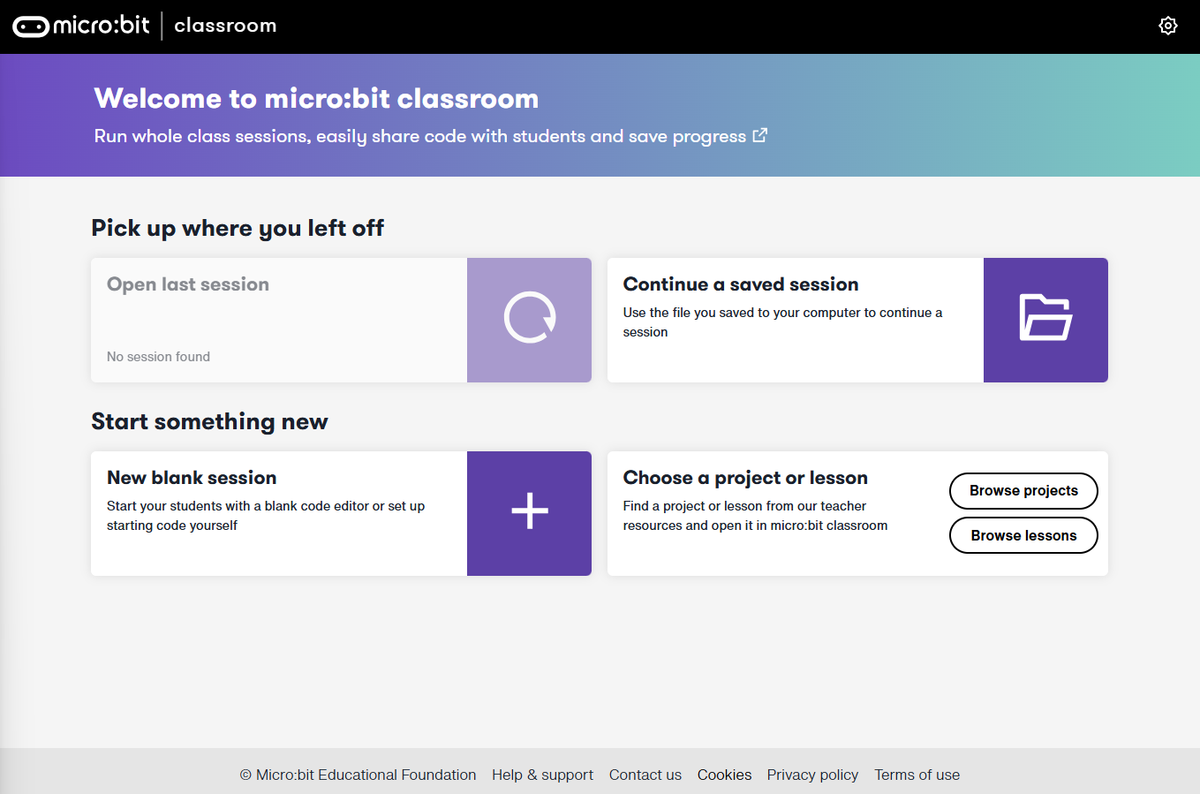
Task: Click the New blank session card
Action: tap(278, 513)
